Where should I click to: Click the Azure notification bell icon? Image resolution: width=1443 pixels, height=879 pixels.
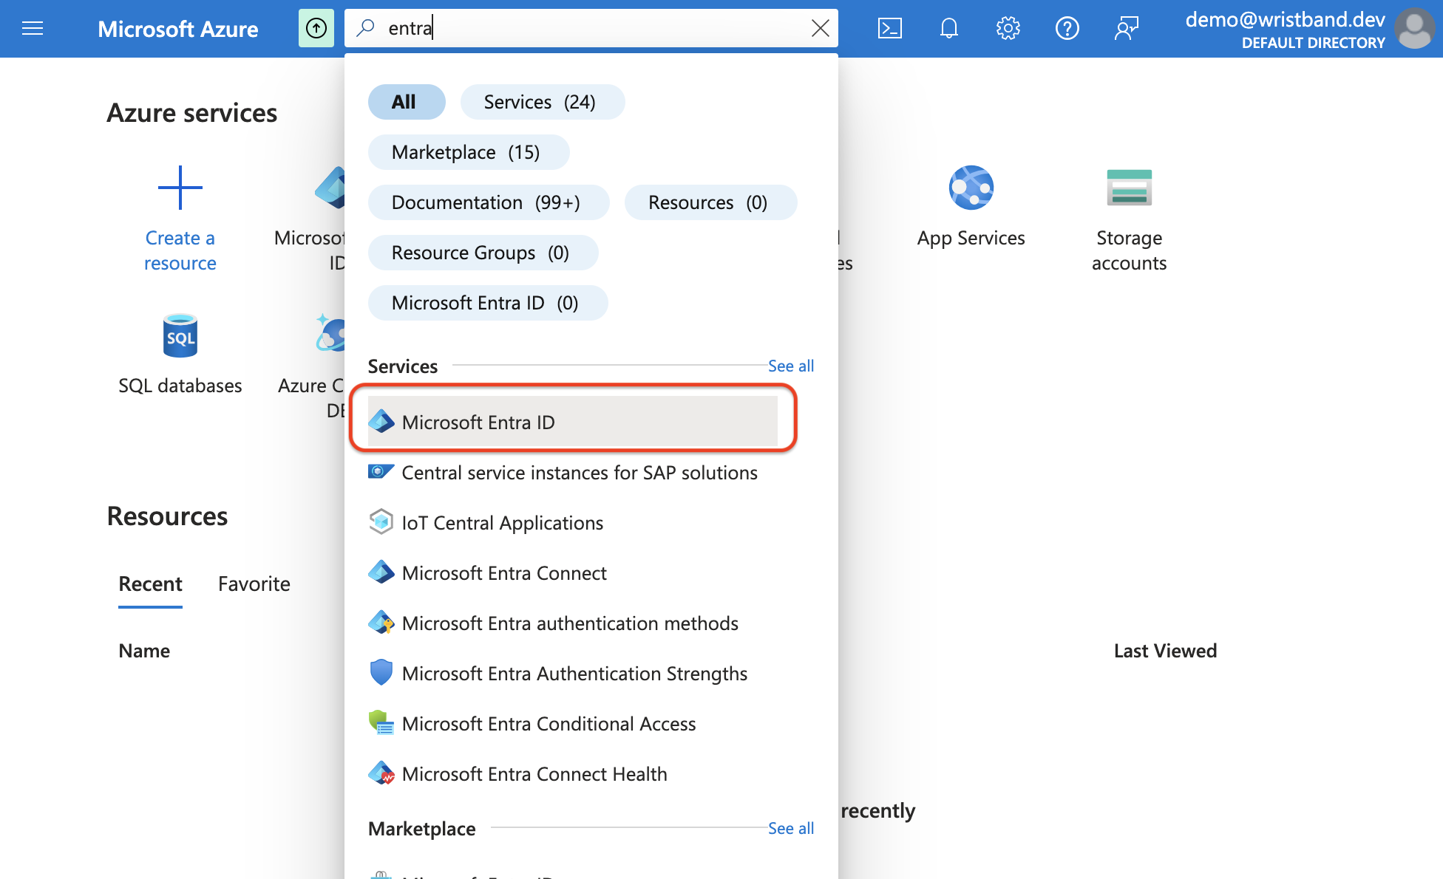(x=947, y=28)
